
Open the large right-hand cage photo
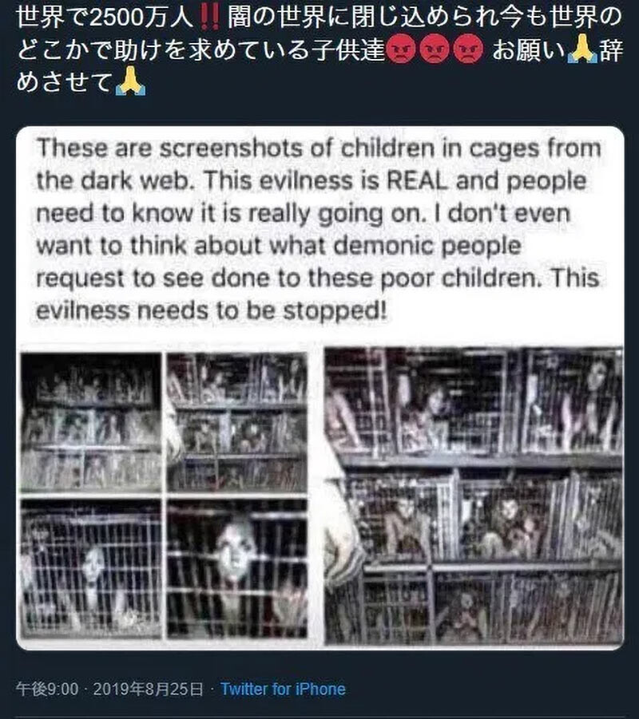474,496
